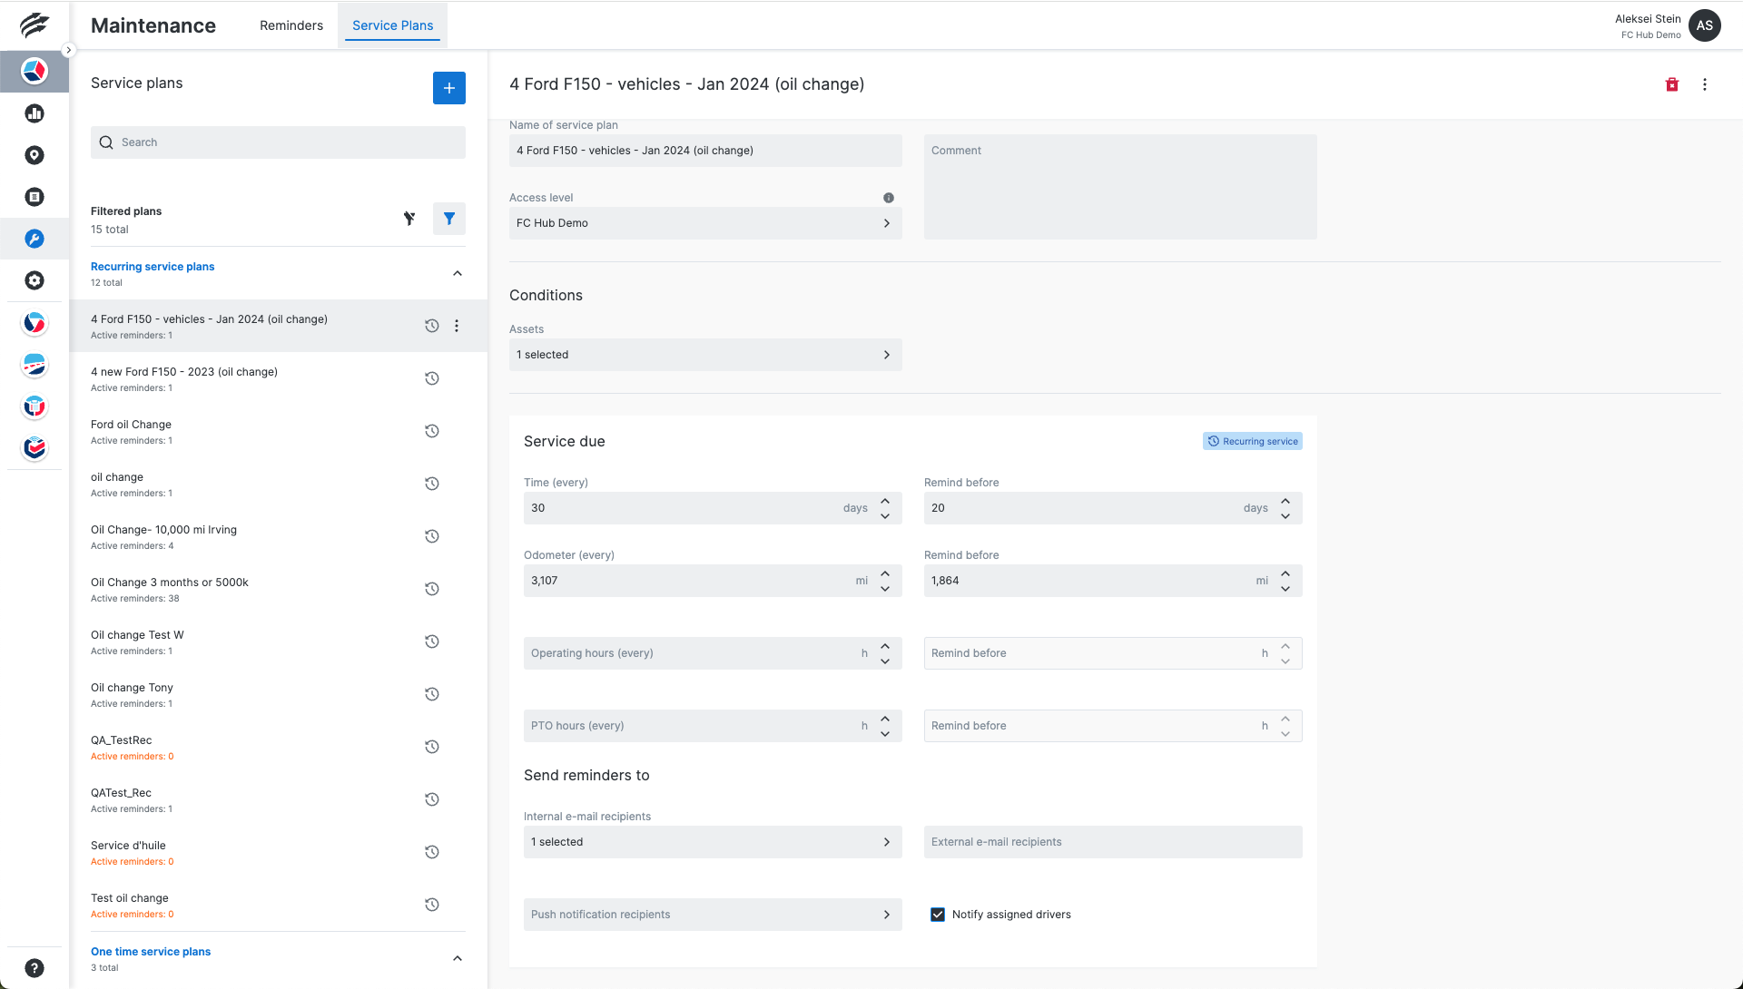Click Recurring service plans heading
The width and height of the screenshot is (1743, 989).
click(153, 267)
